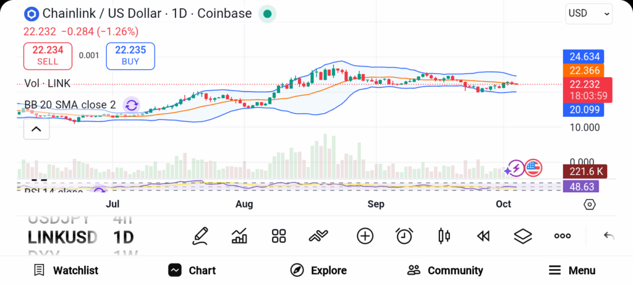Open the layout grid icon
Image resolution: width=633 pixels, height=285 pixels.
[279, 236]
